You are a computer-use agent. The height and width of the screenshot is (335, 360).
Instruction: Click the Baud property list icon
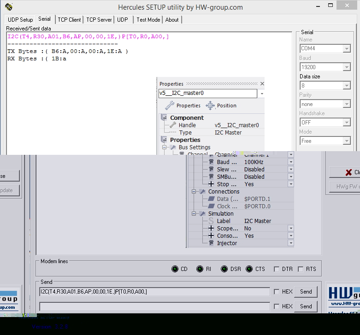[x=211, y=162]
